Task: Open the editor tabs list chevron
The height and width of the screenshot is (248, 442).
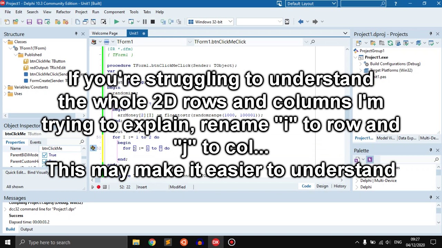Action: click(345, 33)
